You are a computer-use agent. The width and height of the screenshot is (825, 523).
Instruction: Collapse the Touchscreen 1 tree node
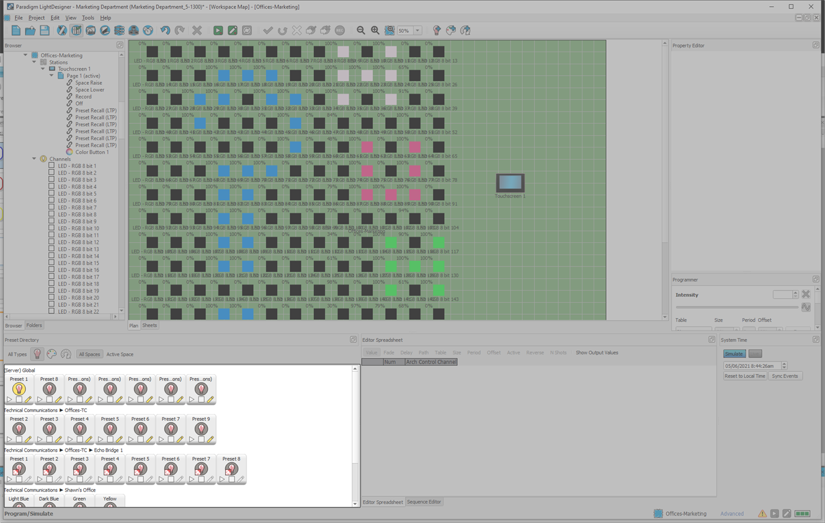point(43,69)
